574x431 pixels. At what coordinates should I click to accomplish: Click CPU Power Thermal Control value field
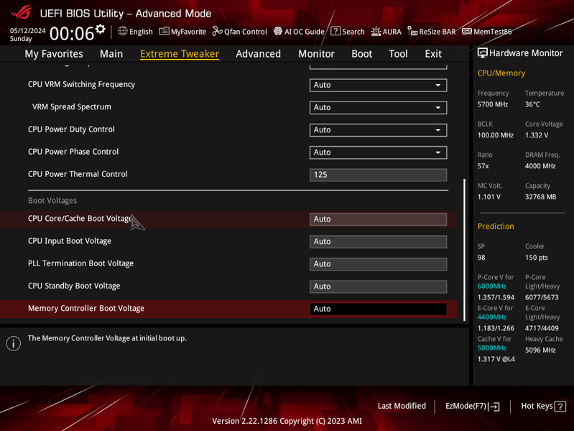[x=378, y=175]
